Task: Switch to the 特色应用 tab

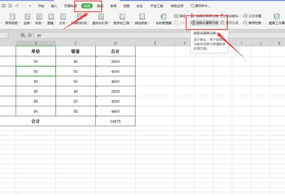Action: [x=177, y=6]
